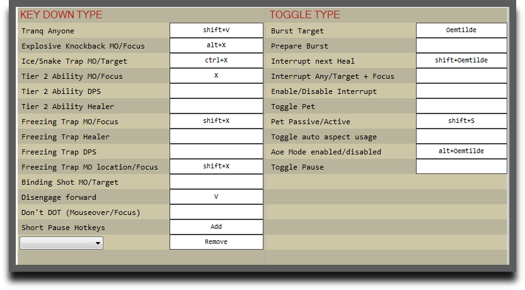
Task: Click the Binding Shot MO/Target hotkey field
Action: [216, 182]
